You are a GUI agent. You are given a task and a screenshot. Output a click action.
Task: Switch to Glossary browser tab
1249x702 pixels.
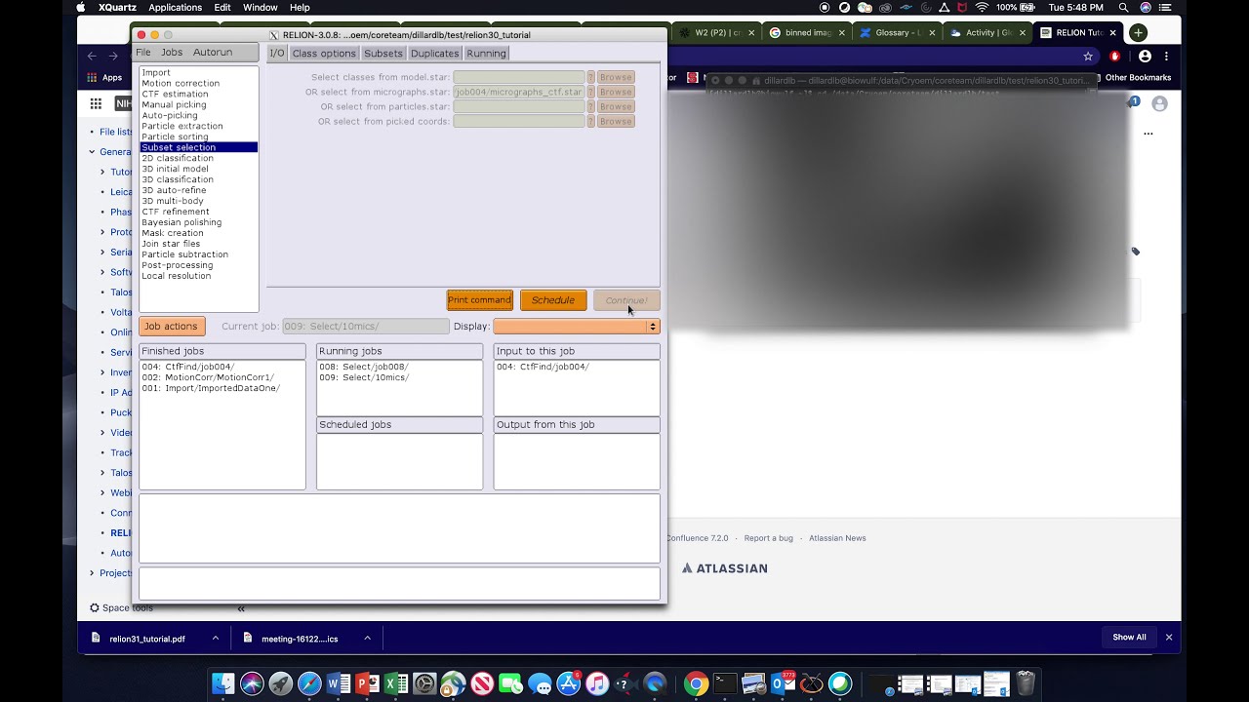899,32
